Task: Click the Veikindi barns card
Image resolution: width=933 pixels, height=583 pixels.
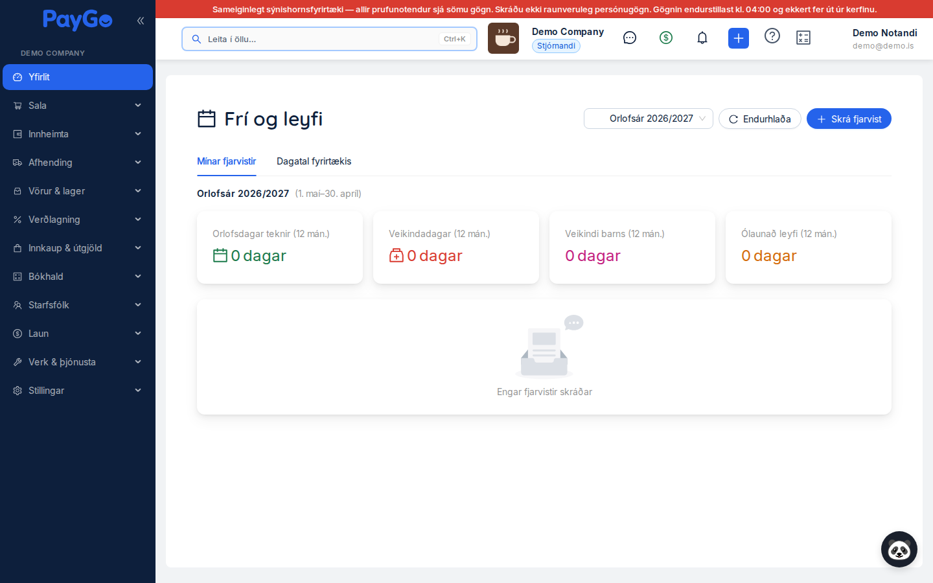Action: click(632, 247)
